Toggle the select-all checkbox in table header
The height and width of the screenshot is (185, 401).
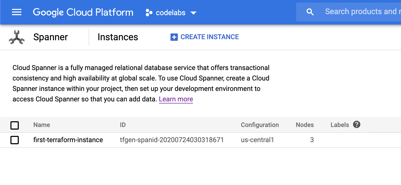tap(15, 125)
